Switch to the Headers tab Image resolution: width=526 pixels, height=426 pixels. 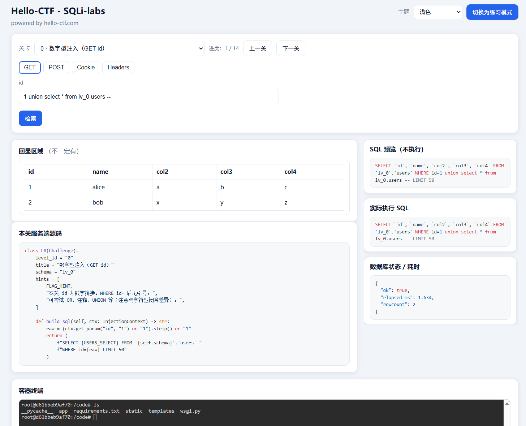118,68
